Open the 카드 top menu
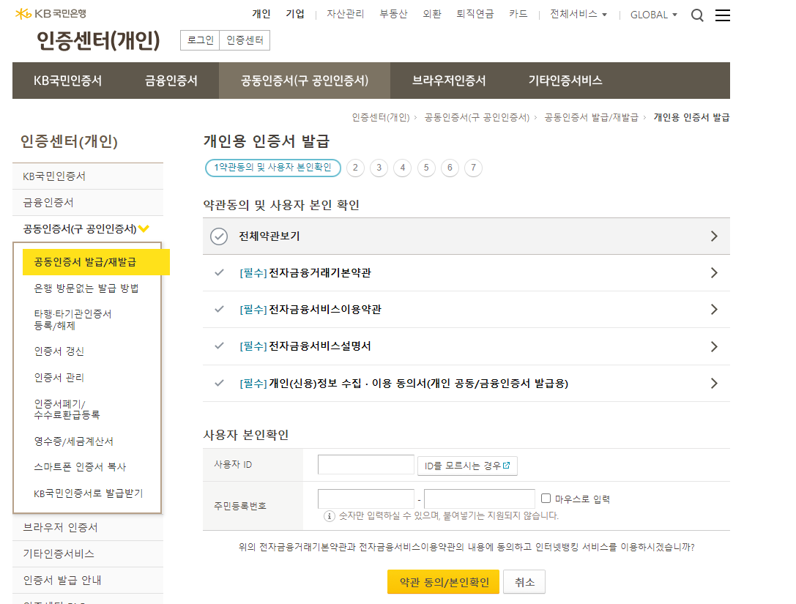The image size is (796, 604). 518,14
